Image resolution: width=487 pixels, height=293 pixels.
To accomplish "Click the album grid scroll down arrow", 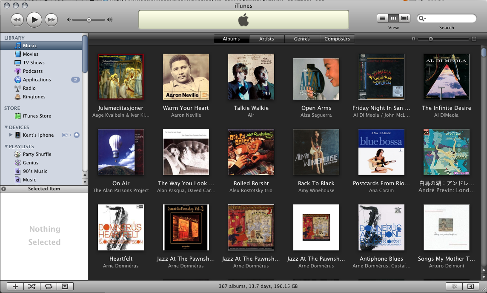I will point(484,277).
